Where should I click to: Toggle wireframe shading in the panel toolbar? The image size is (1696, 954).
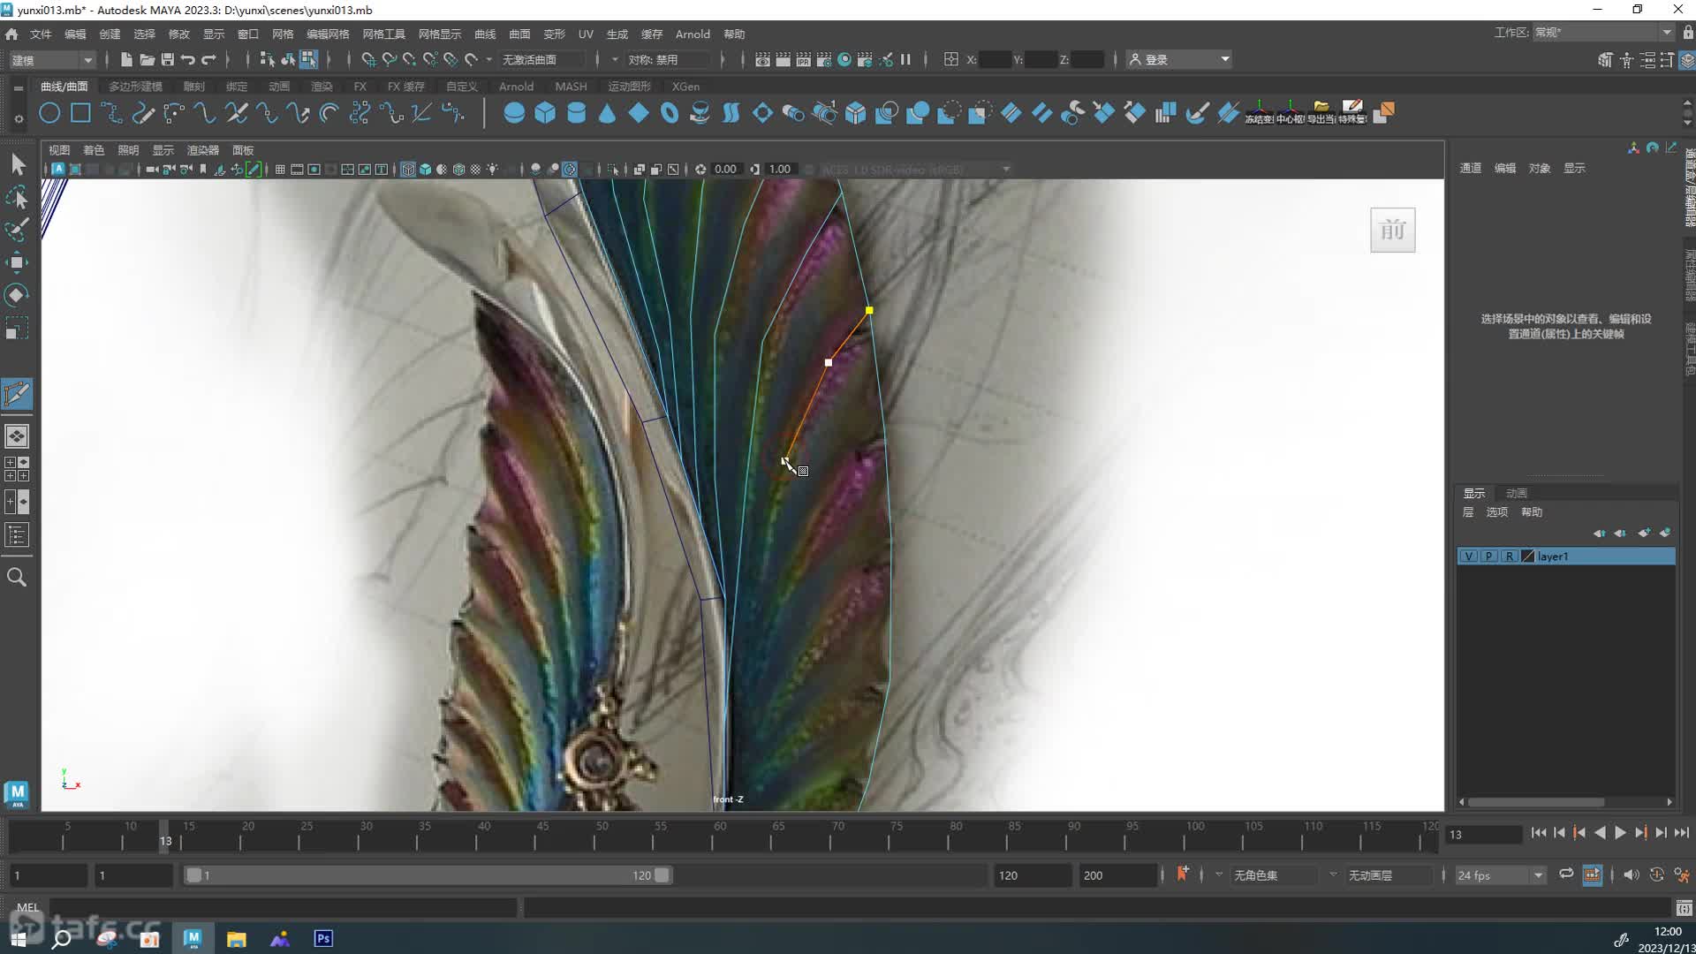pyautogui.click(x=408, y=169)
